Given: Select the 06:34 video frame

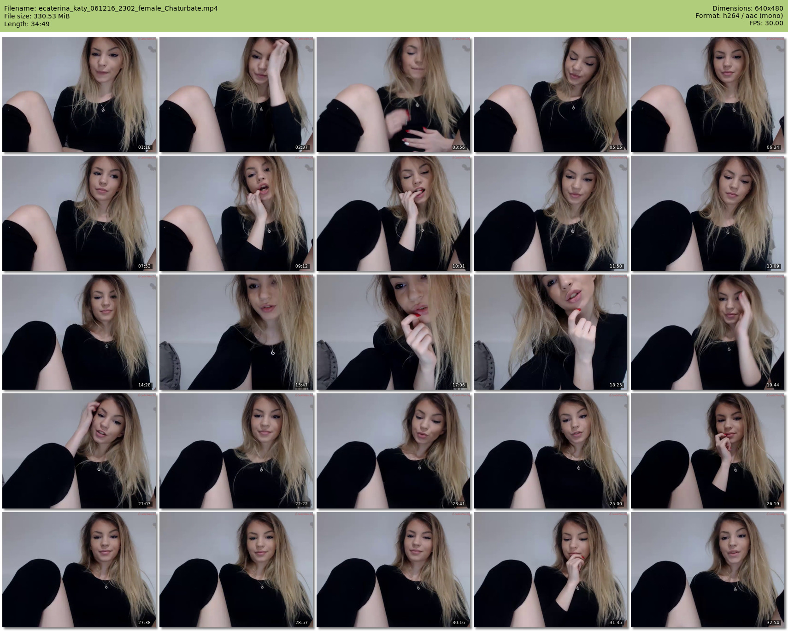Looking at the screenshot, I should 707,94.
